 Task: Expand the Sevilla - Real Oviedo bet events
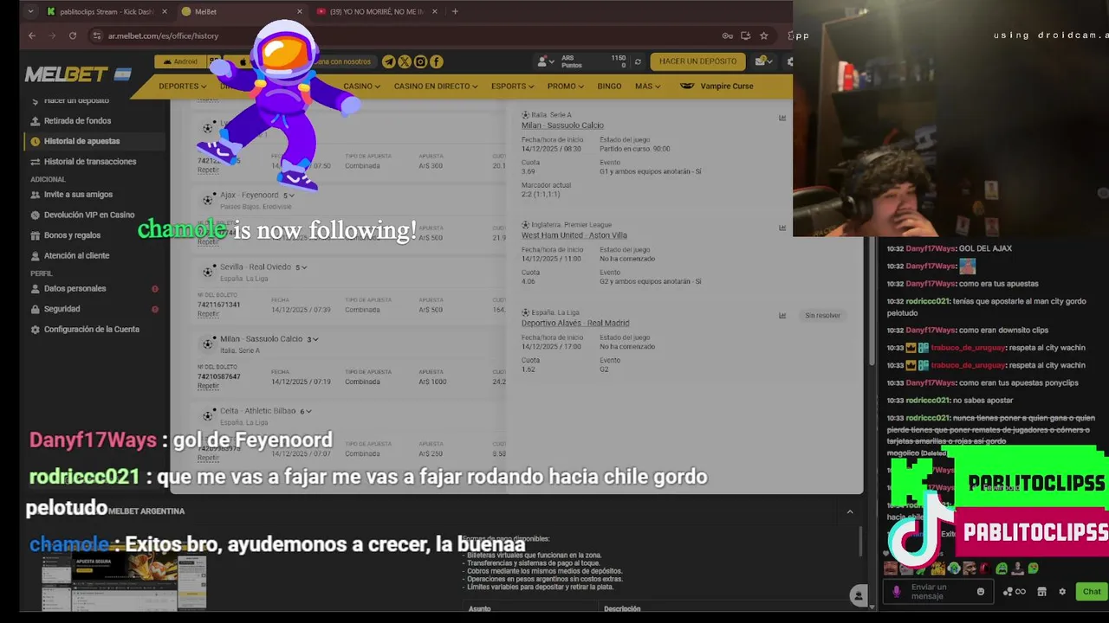[x=302, y=267]
